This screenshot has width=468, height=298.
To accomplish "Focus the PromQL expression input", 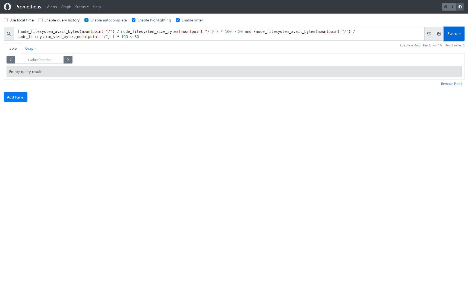I will pos(219,34).
